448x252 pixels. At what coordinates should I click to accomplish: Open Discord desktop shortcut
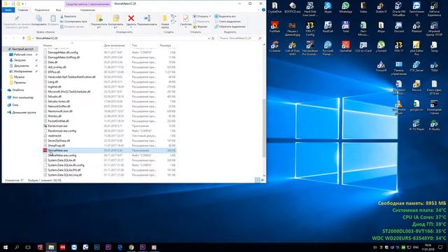[x=398, y=27]
